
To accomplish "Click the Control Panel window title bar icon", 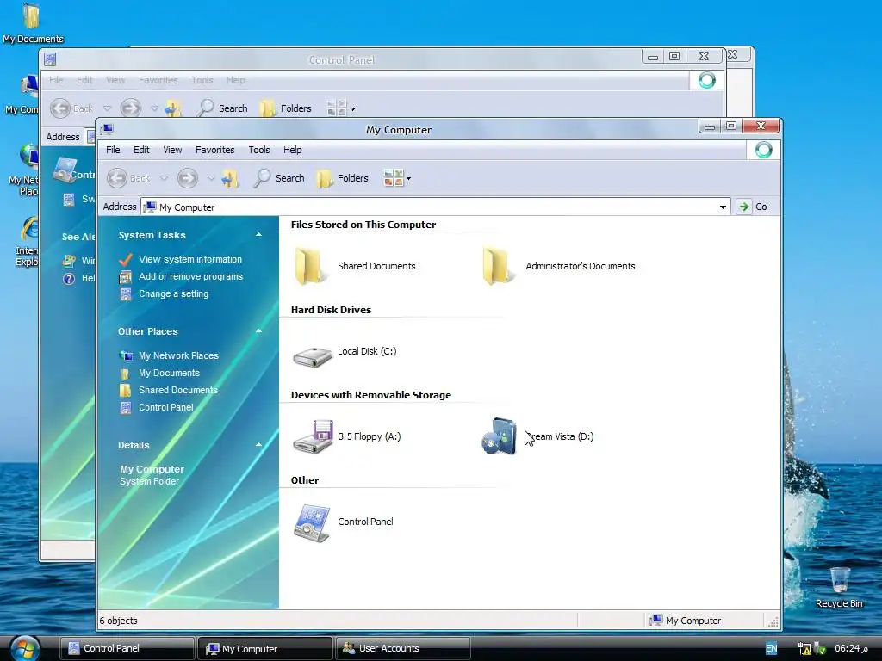I will click(50, 59).
